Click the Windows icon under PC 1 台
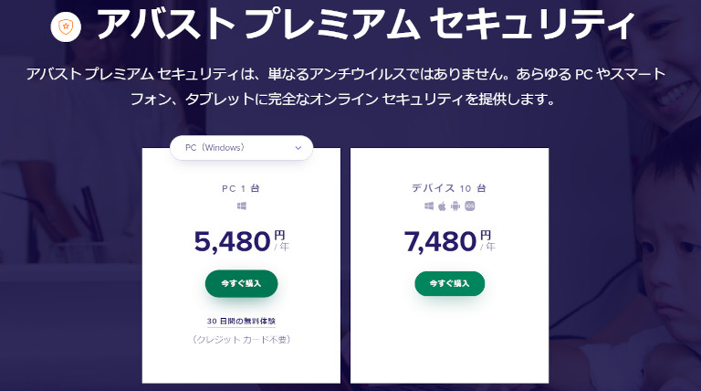This screenshot has height=391, width=701. point(241,206)
